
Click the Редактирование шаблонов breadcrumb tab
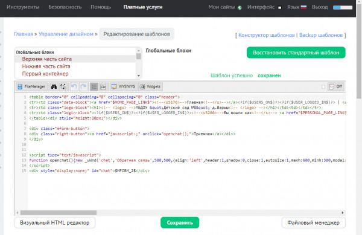pos(137,34)
